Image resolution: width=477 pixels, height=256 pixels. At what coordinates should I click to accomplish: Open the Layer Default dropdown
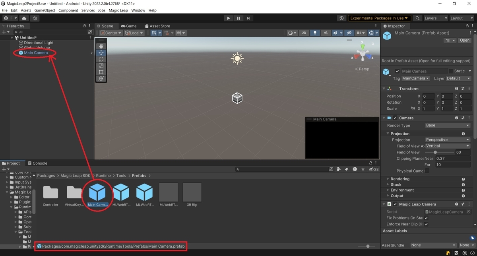tap(458, 78)
